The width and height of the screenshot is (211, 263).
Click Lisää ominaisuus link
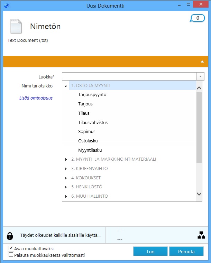(x=36, y=98)
